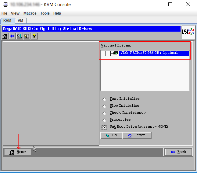This screenshot has height=173, width=197.
Task: Select Set Boot Drive radio button
Action: (x=104, y=127)
